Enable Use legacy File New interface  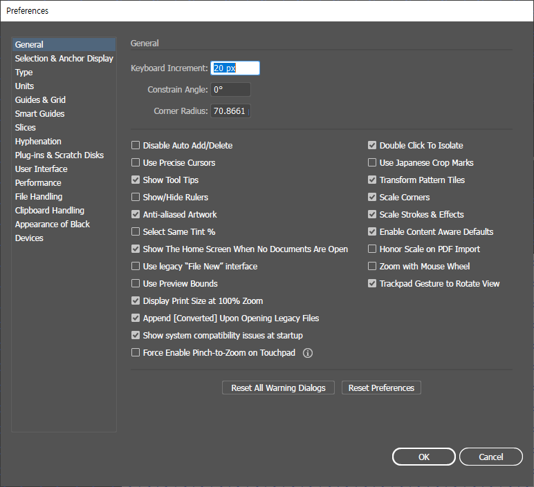coord(136,266)
